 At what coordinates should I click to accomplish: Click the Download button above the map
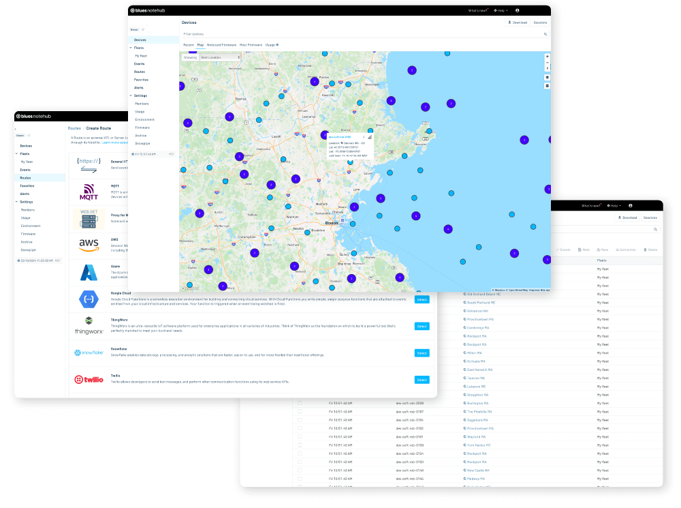pyautogui.click(x=517, y=23)
